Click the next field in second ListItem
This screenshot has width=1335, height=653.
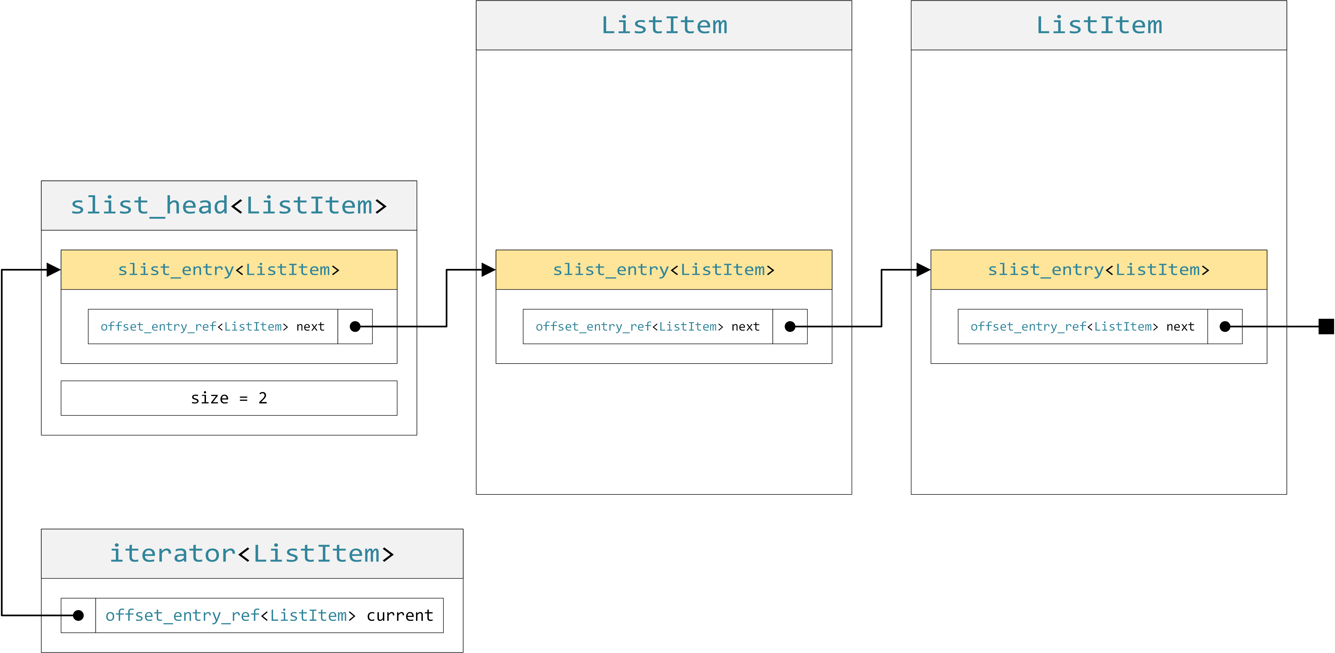tap(1083, 326)
